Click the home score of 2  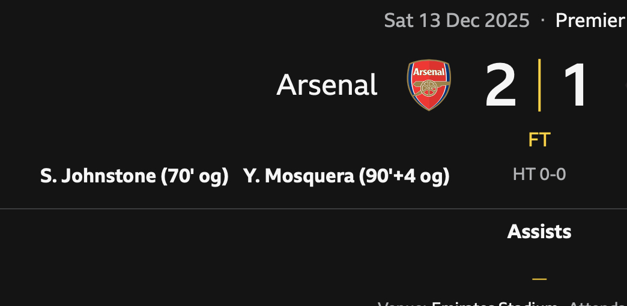[500, 85]
